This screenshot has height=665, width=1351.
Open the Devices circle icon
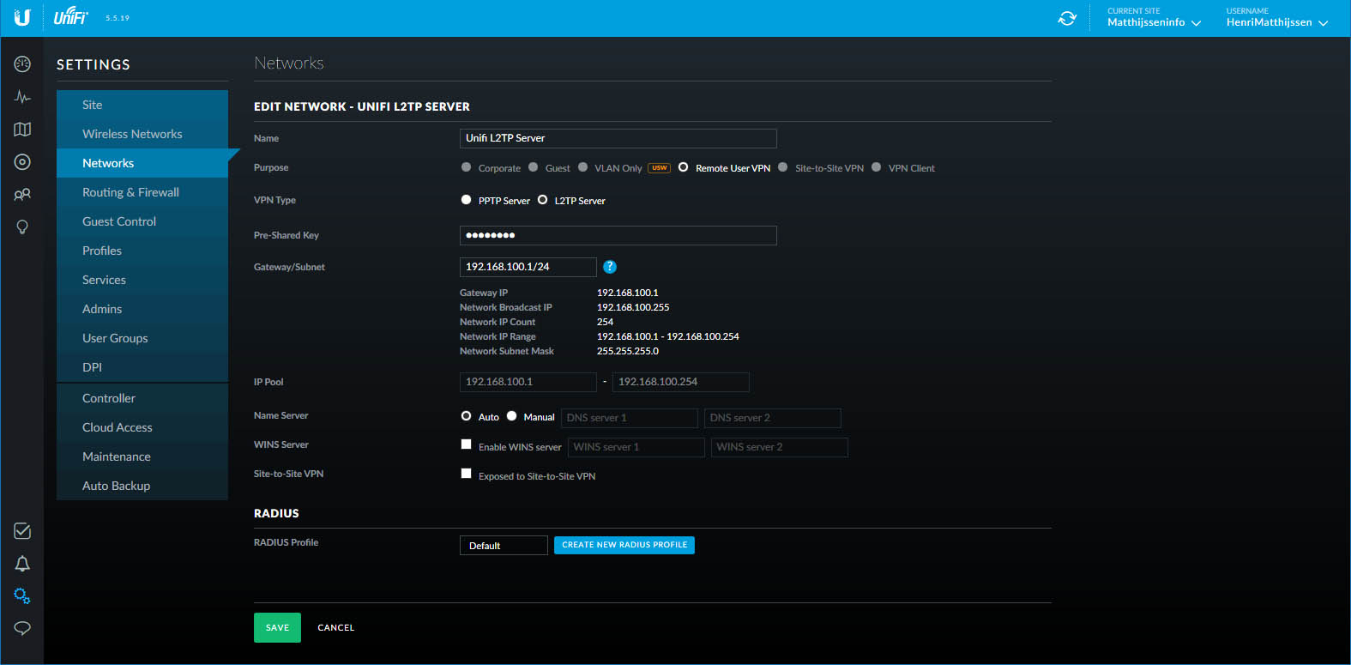click(22, 162)
